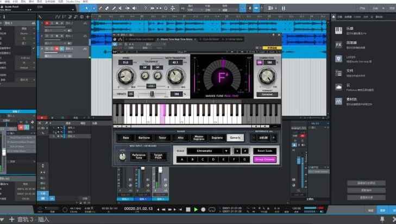Open the Formant Corrected selector

click(267, 94)
